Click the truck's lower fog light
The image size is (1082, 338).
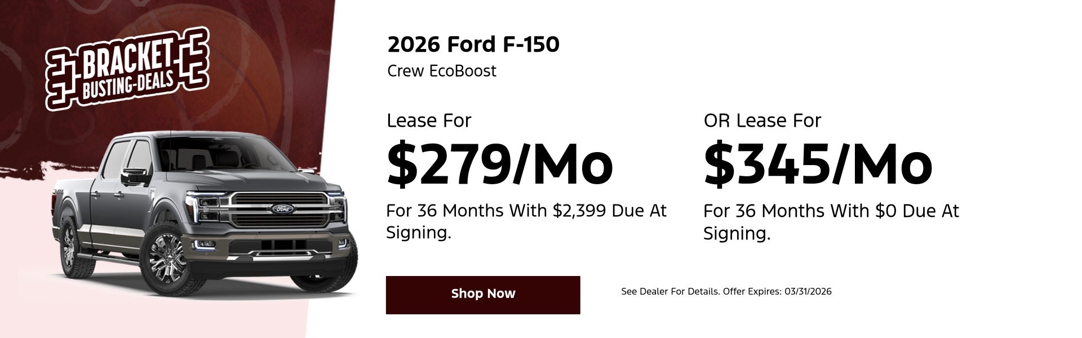tap(201, 245)
